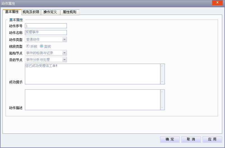Image resolution: width=225 pixels, height=148 pixels.
Task: Click scroll-down arrow of 动作描述 box
Action: pyautogui.click(x=162, y=108)
